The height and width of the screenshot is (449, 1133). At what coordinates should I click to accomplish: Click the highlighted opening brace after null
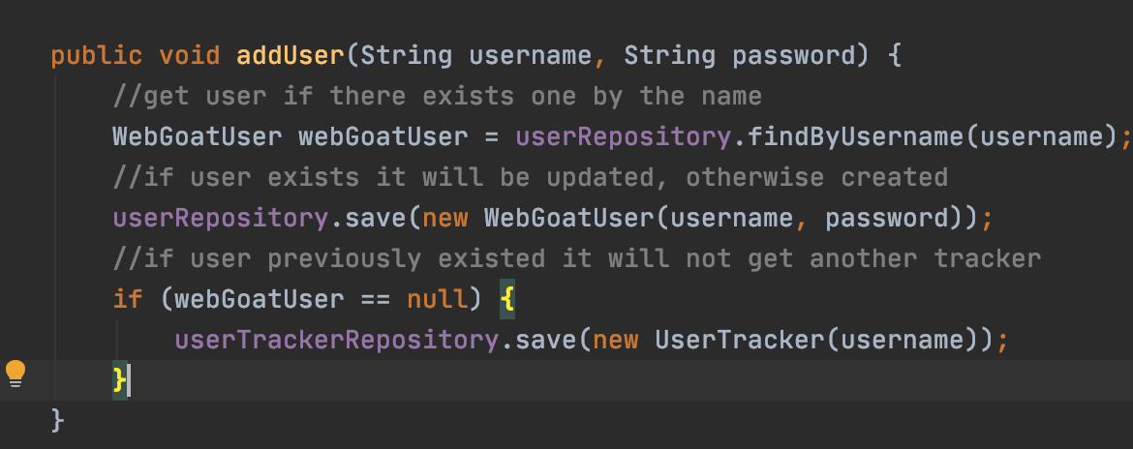pyautogui.click(x=508, y=299)
